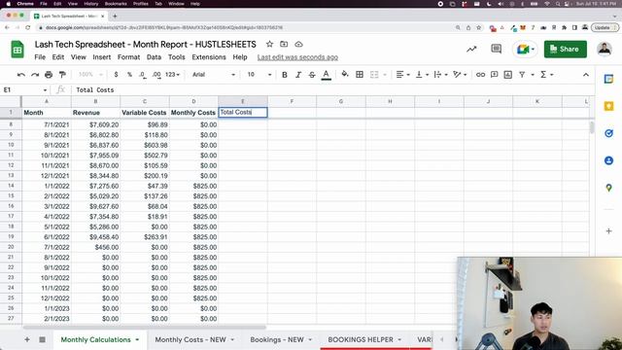Image resolution: width=622 pixels, height=350 pixels.
Task: Toggle bold formatting
Action: (x=285, y=75)
